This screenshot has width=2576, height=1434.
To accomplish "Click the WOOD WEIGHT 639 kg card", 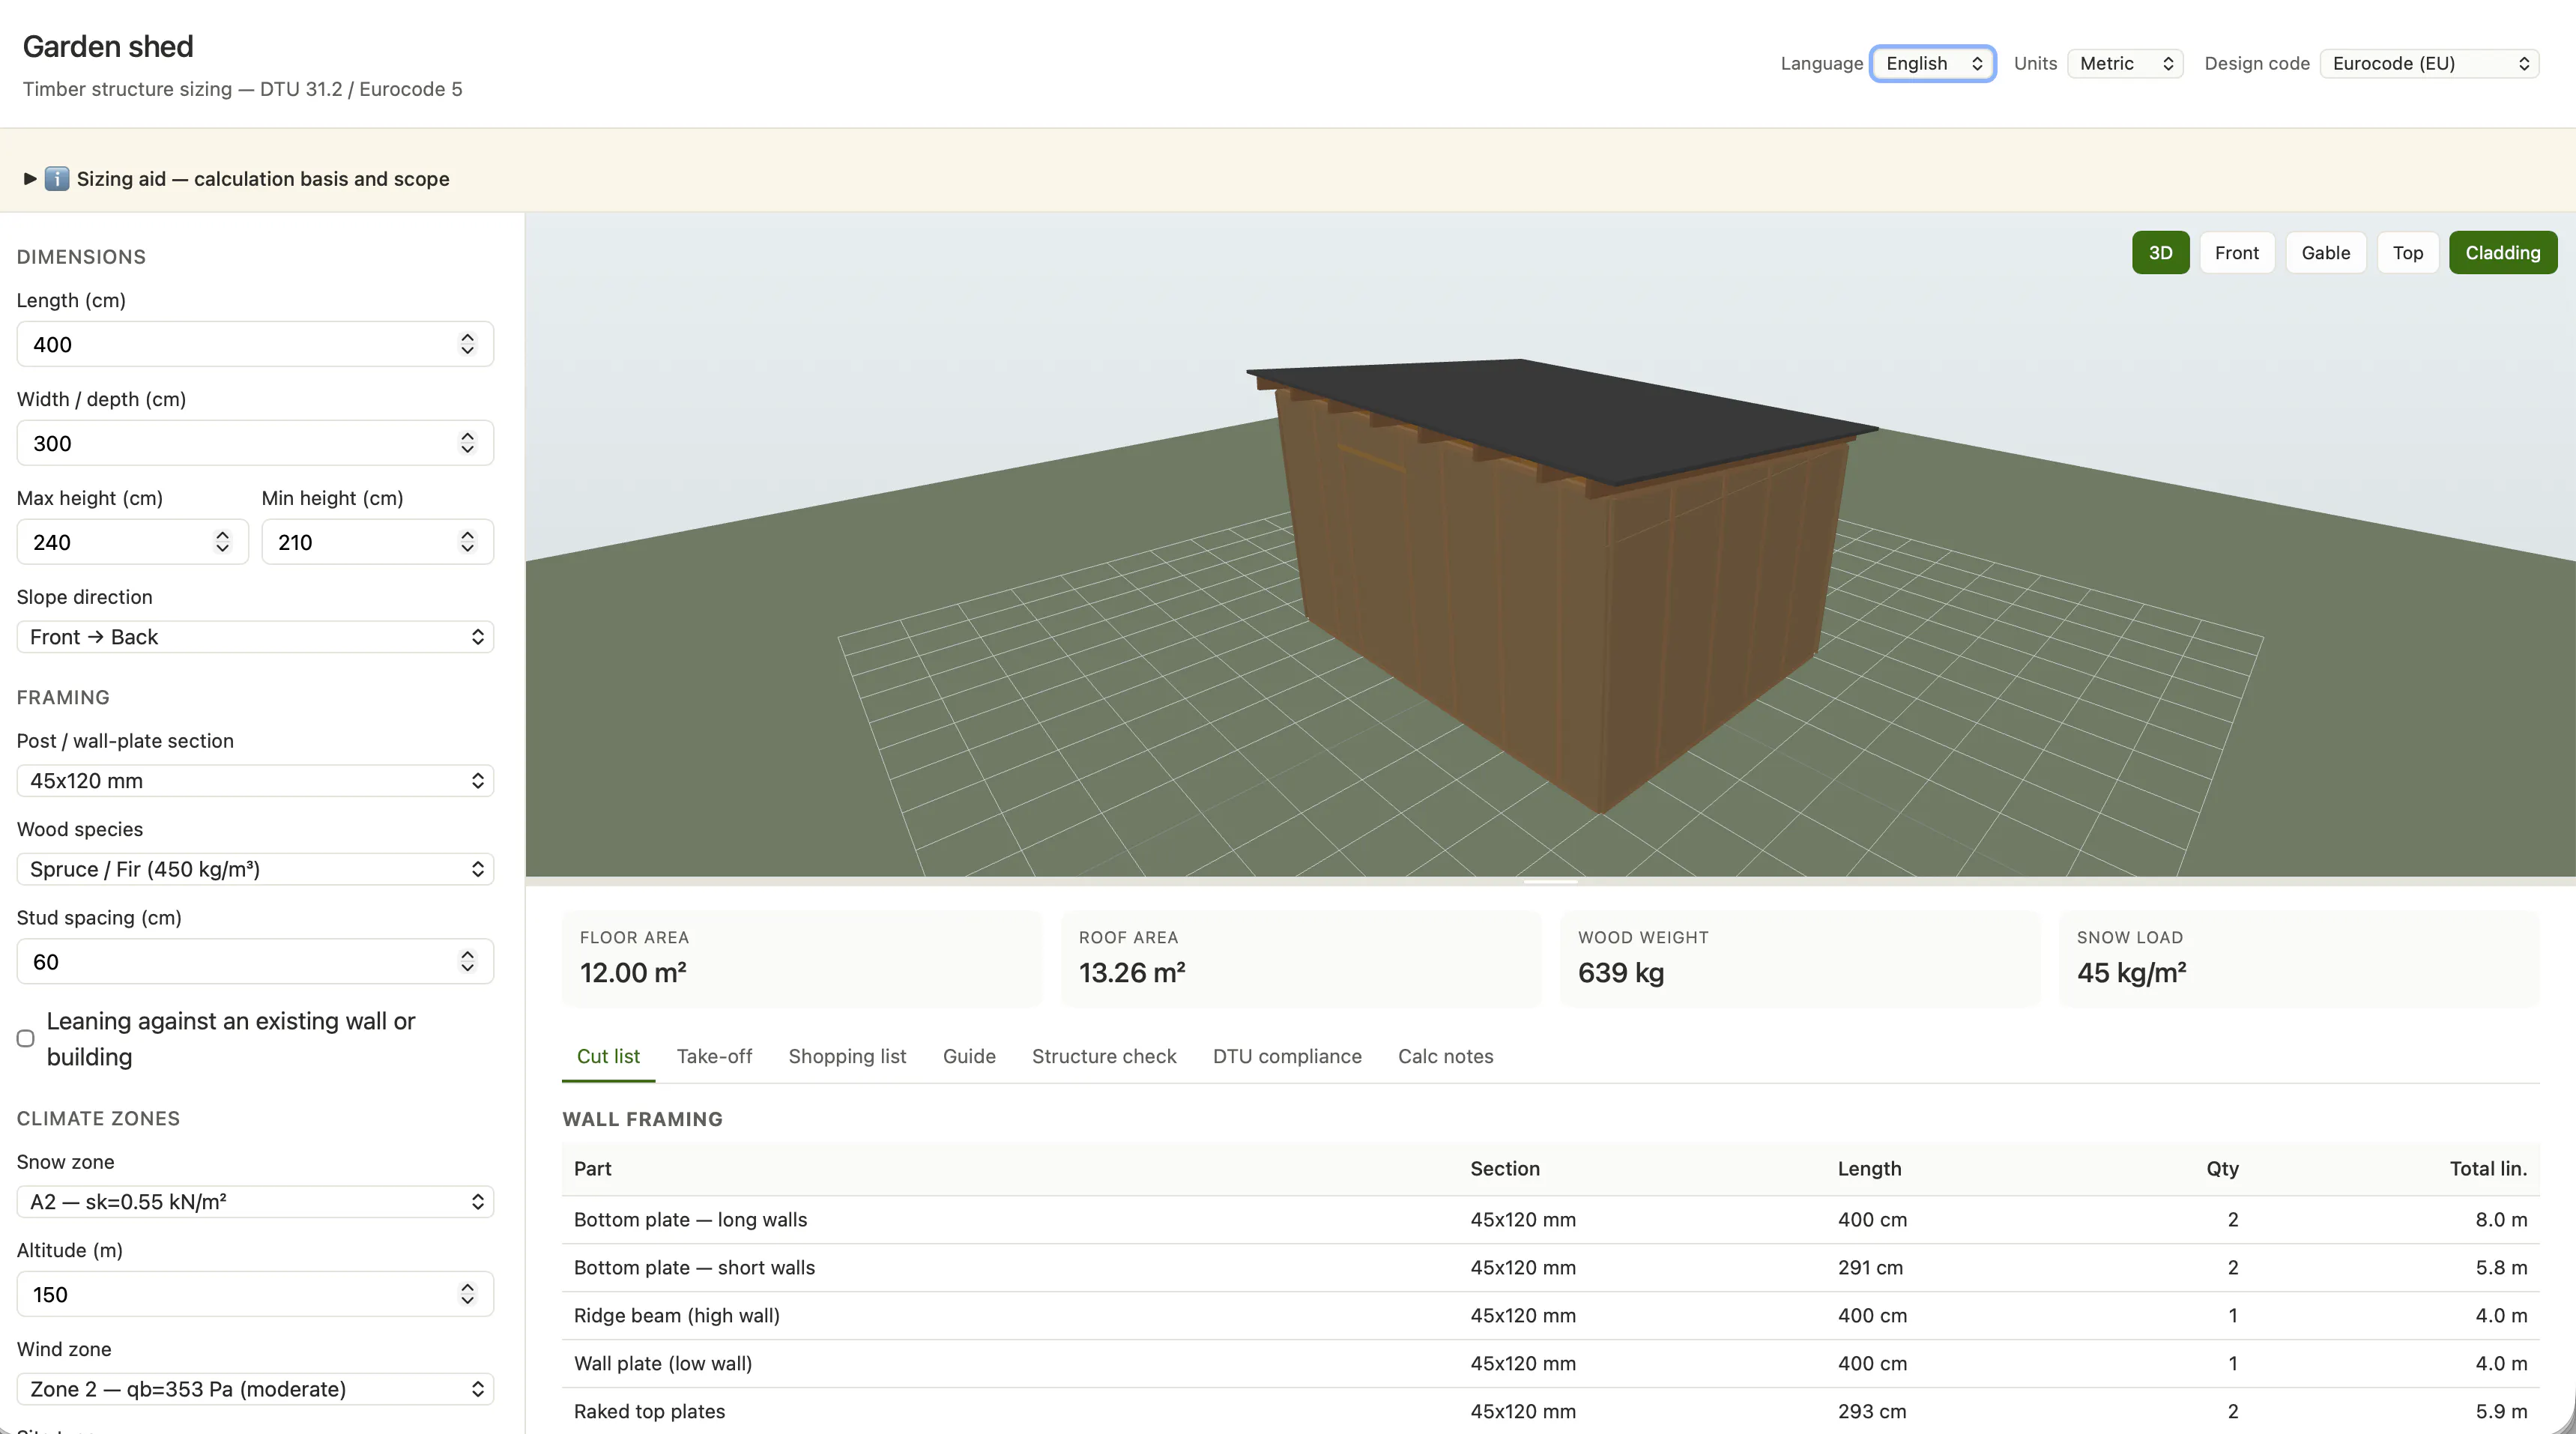I will click(1799, 958).
